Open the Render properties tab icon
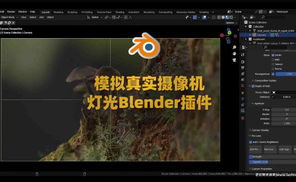The height and width of the screenshot is (182, 296). 243,62
